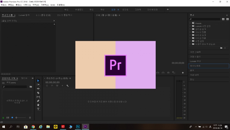
Task: Open File Explorer from the taskbar
Action: (48, 127)
